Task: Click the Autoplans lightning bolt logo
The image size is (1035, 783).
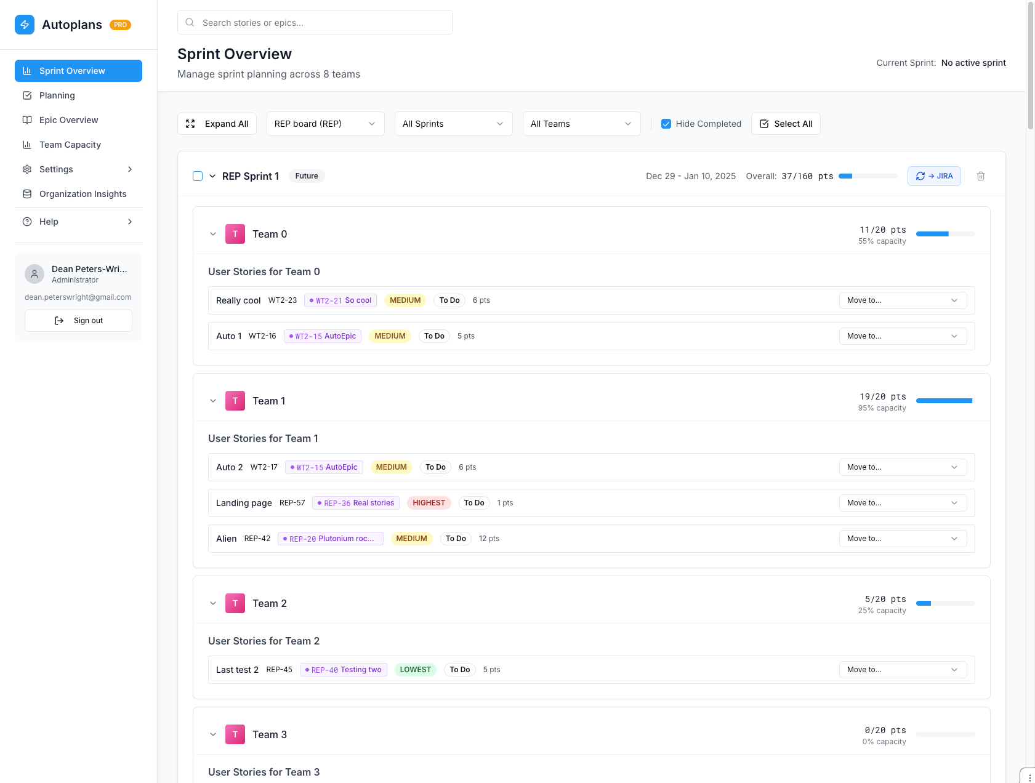Action: (25, 25)
